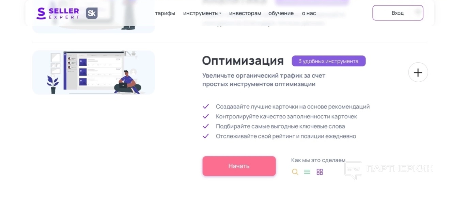Viewport: 451px width, 198px height.
Task: Go to the 'инвесторам' page
Action: (245, 13)
